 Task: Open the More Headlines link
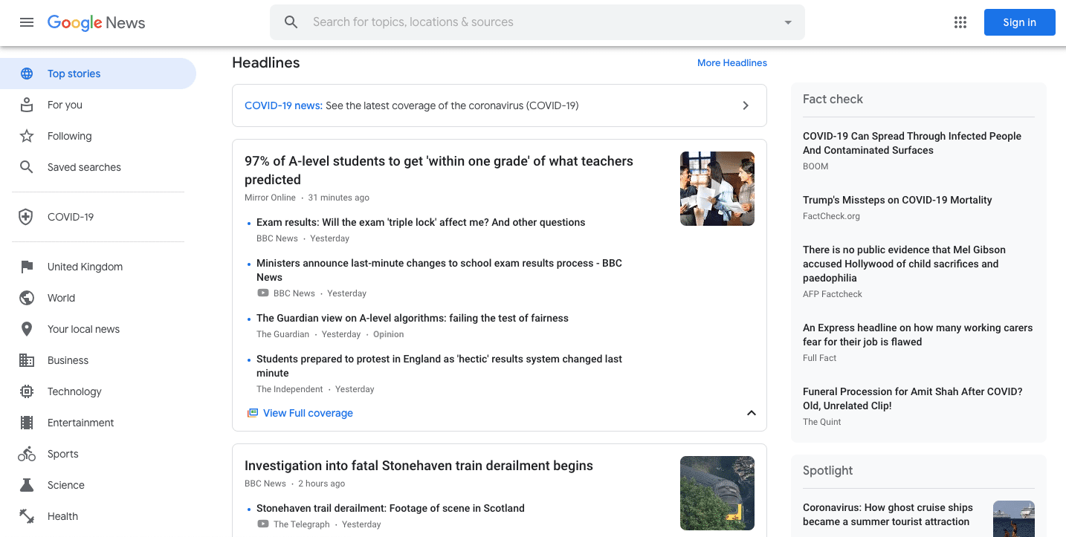731,62
